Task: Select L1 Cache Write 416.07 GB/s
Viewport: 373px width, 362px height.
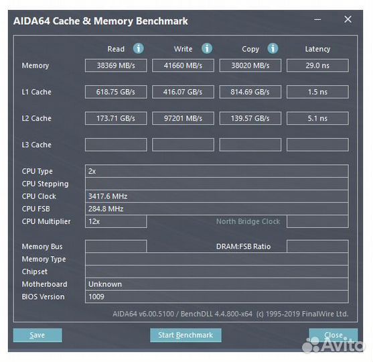Action: 183,92
